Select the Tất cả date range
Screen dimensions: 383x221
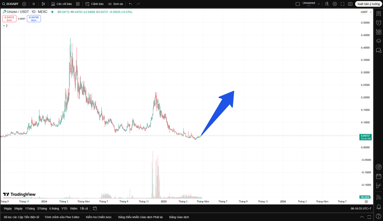[x=84, y=209]
